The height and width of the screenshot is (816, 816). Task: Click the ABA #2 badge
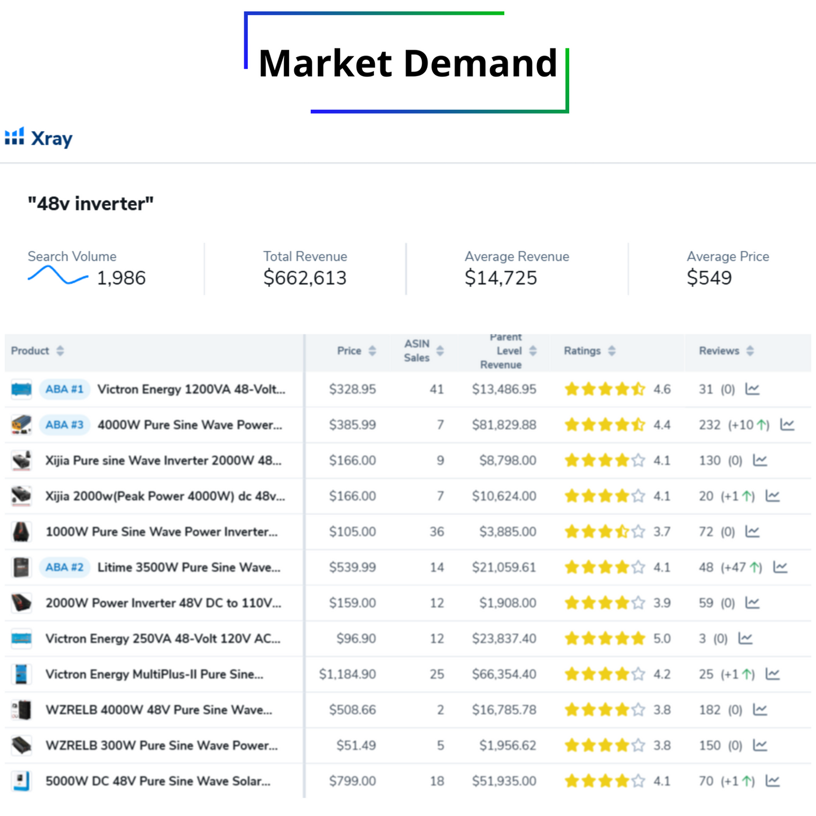coord(64,567)
